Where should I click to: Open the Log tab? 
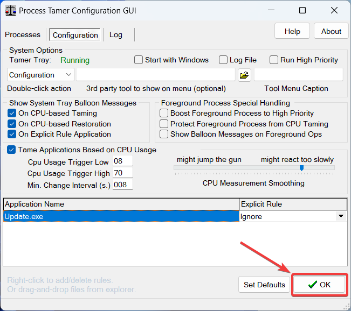point(116,34)
